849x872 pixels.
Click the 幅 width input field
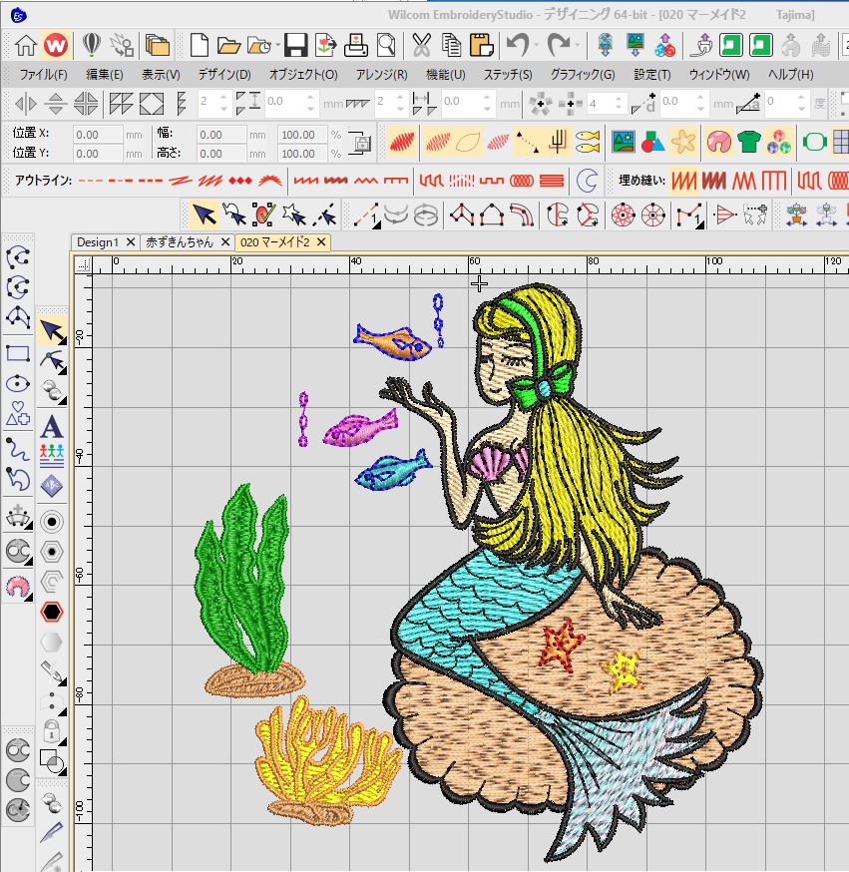click(221, 135)
